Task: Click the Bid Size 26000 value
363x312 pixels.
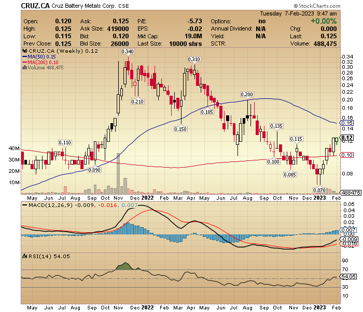Action: 120,44
